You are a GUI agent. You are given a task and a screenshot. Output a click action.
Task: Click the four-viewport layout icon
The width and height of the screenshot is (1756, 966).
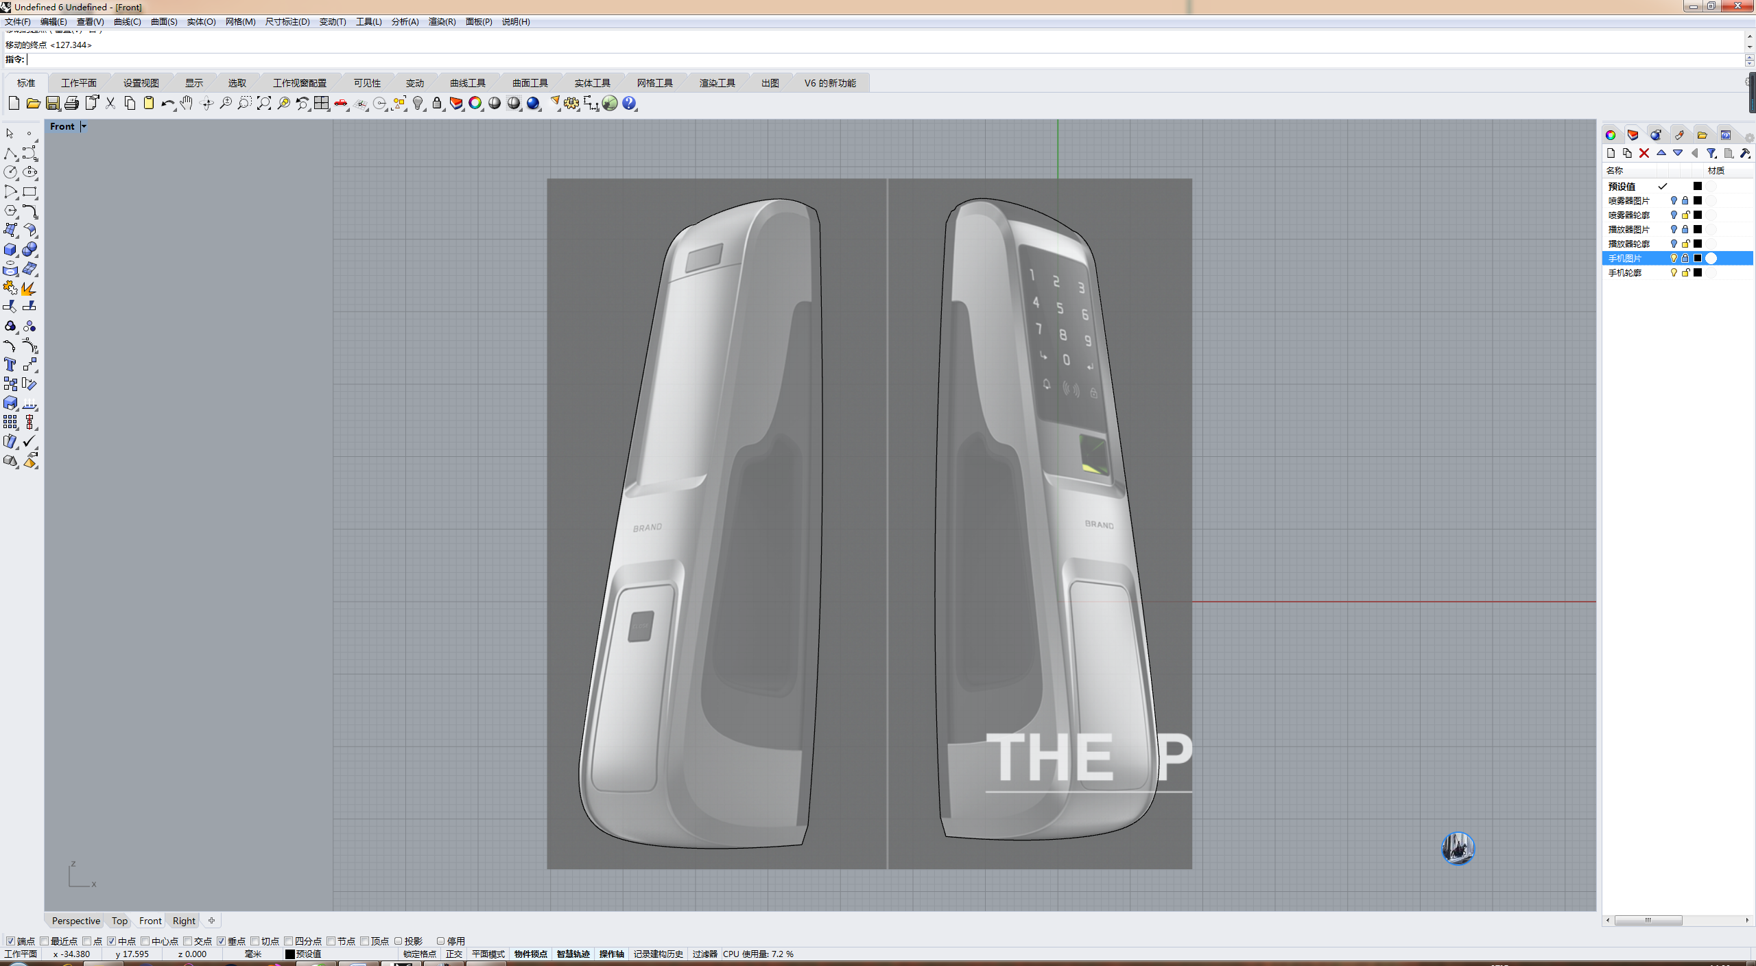(322, 103)
